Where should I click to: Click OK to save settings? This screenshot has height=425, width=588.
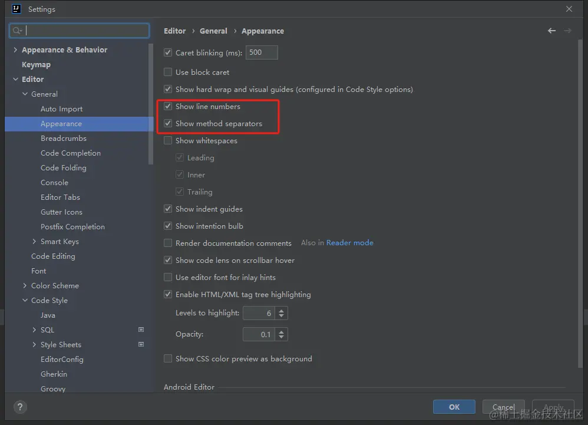454,407
